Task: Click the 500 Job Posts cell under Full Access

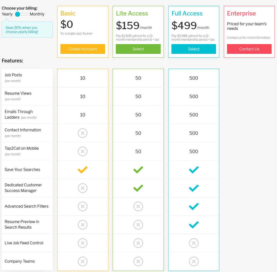Action: pyautogui.click(x=194, y=78)
